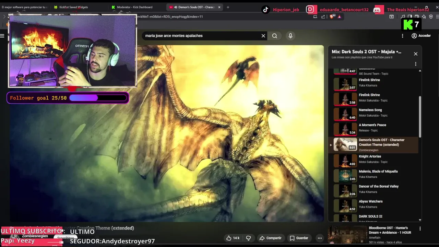Viewport: 439px width, 247px height.
Task: Open the YouTube hamburger guide menu
Action: (x=2, y=36)
